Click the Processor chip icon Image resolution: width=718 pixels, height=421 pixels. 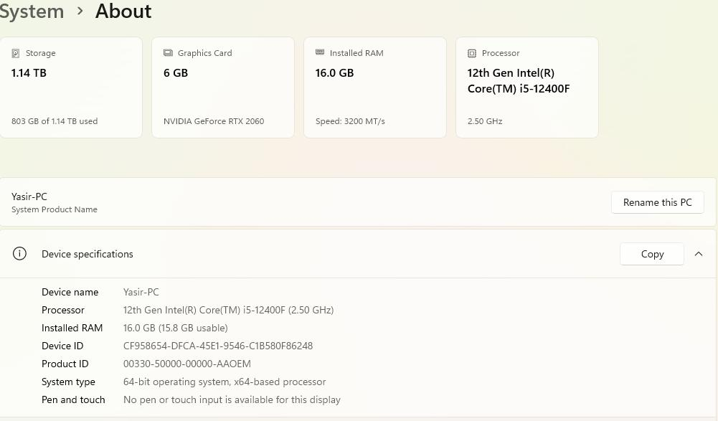[x=472, y=53]
